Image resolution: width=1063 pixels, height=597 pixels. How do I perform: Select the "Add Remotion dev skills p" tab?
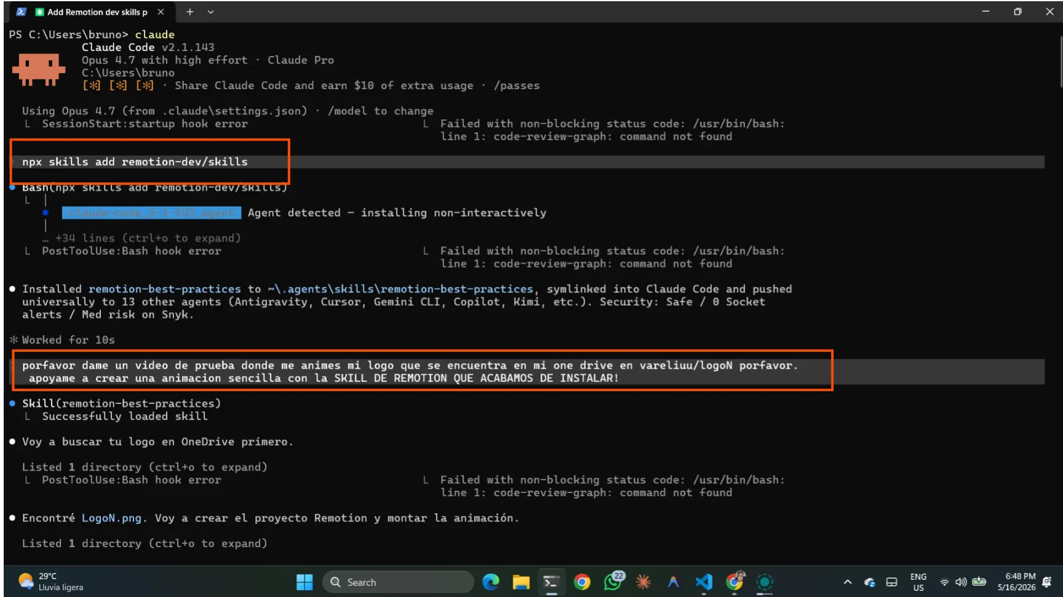click(x=92, y=12)
